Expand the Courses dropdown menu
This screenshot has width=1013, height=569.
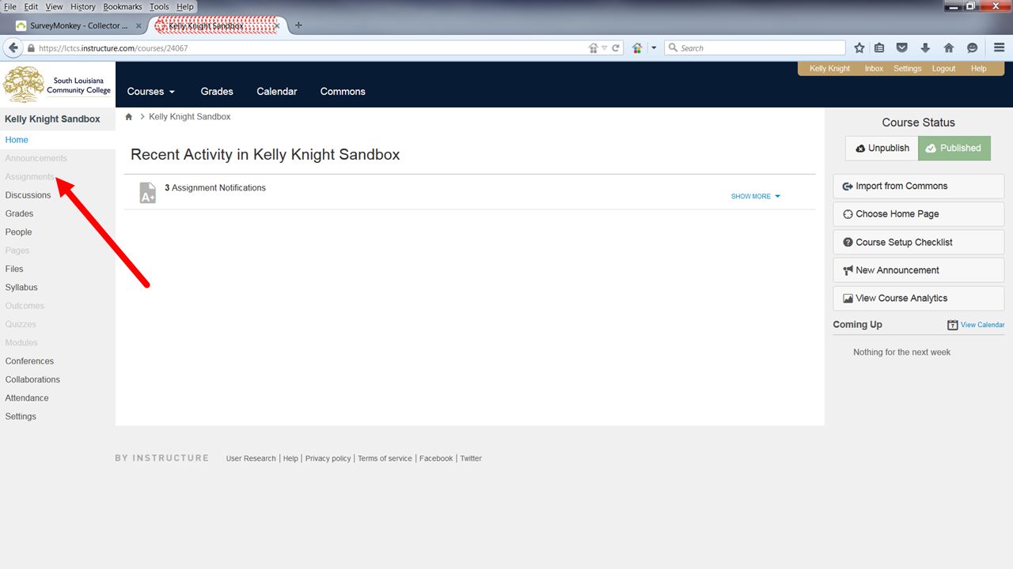[150, 92]
